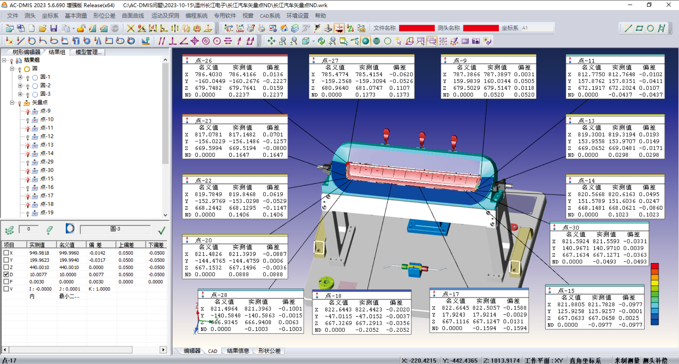Click the save file icon
This screenshot has height=364, width=679.
click(x=54, y=28)
